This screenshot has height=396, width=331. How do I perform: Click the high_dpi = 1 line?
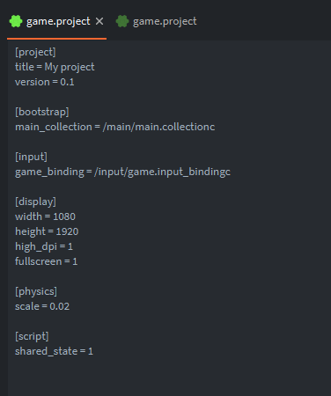pos(44,246)
